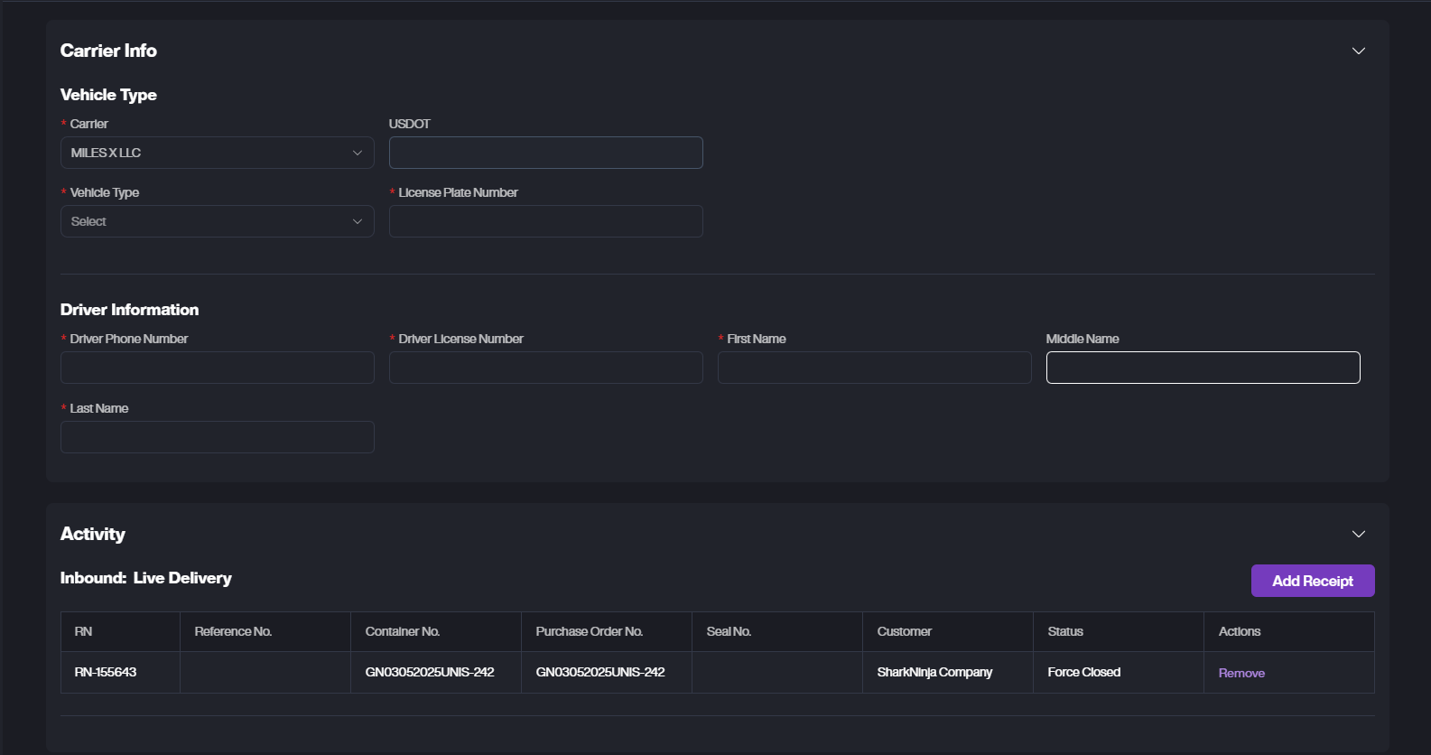Viewport: 1431px width, 755px height.
Task: Focus the Middle Name text field
Action: point(1203,368)
